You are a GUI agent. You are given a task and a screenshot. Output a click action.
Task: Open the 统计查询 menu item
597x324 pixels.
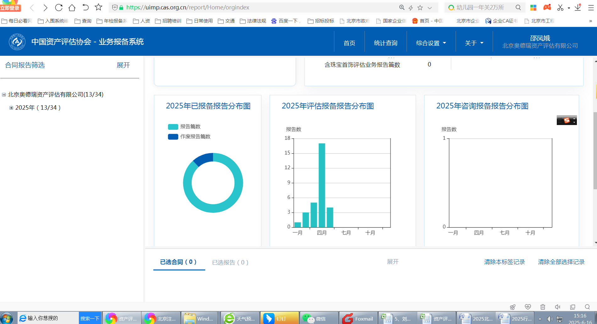[386, 43]
